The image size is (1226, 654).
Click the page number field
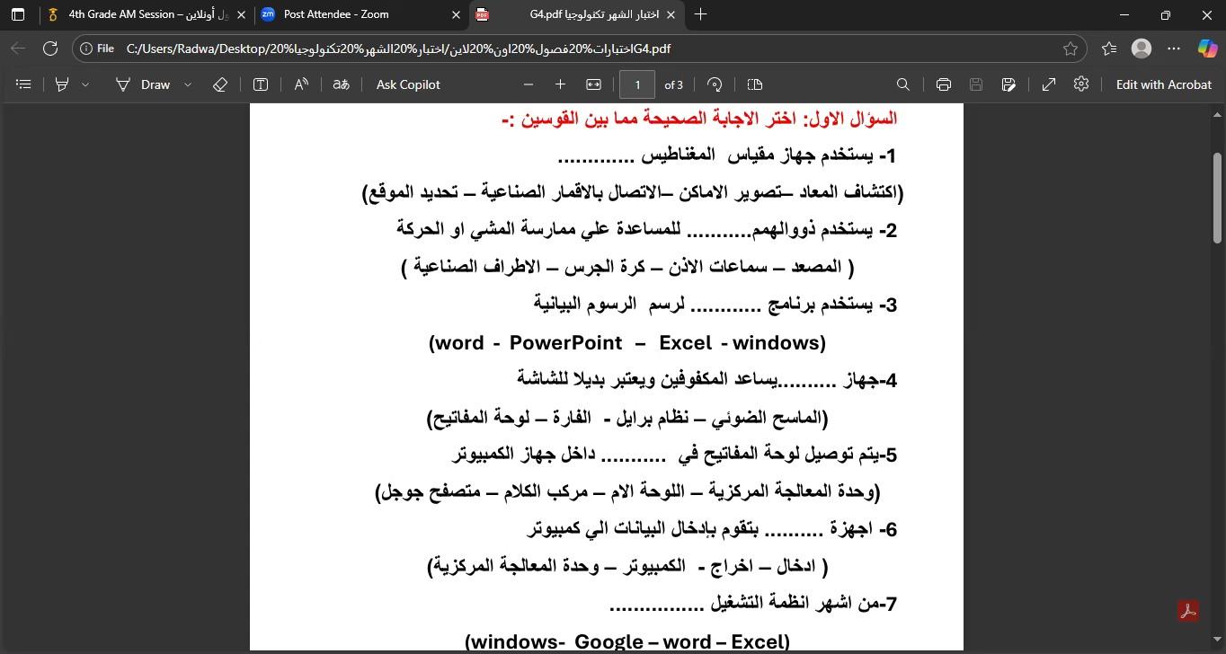click(x=637, y=84)
